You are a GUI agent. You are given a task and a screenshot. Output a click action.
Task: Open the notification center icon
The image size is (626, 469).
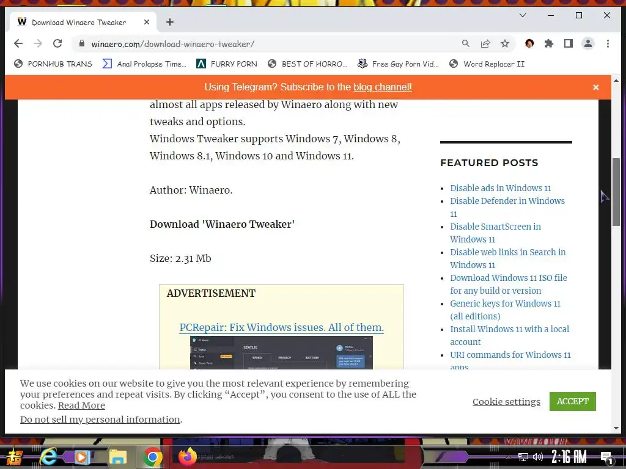point(606,458)
